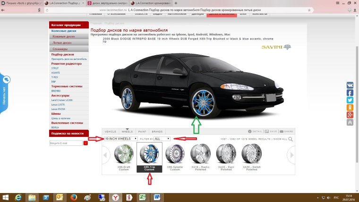Switch to the Письмо mail browser tab
The image size is (359, 202).
pos(22,3)
